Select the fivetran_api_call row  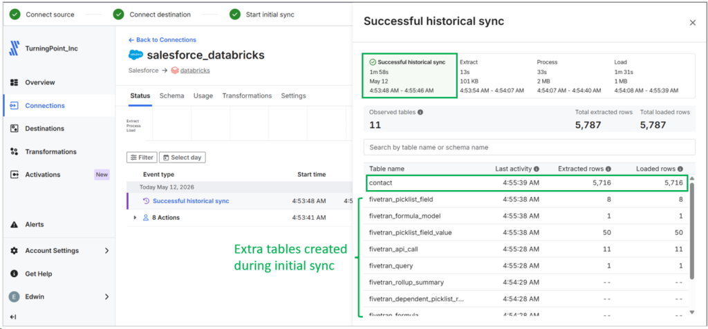coord(526,249)
